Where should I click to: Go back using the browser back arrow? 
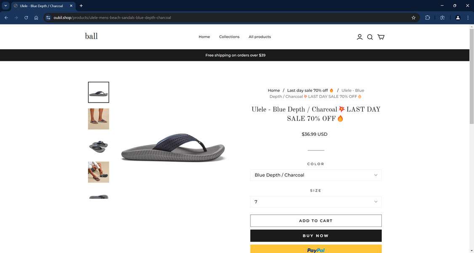(6, 18)
